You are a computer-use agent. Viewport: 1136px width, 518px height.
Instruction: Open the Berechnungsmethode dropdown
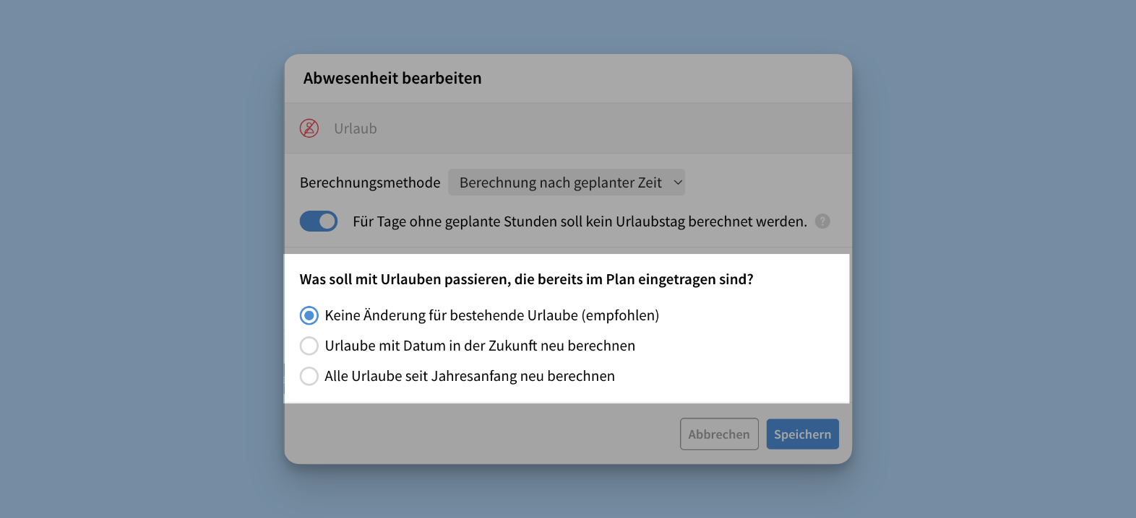tap(566, 183)
